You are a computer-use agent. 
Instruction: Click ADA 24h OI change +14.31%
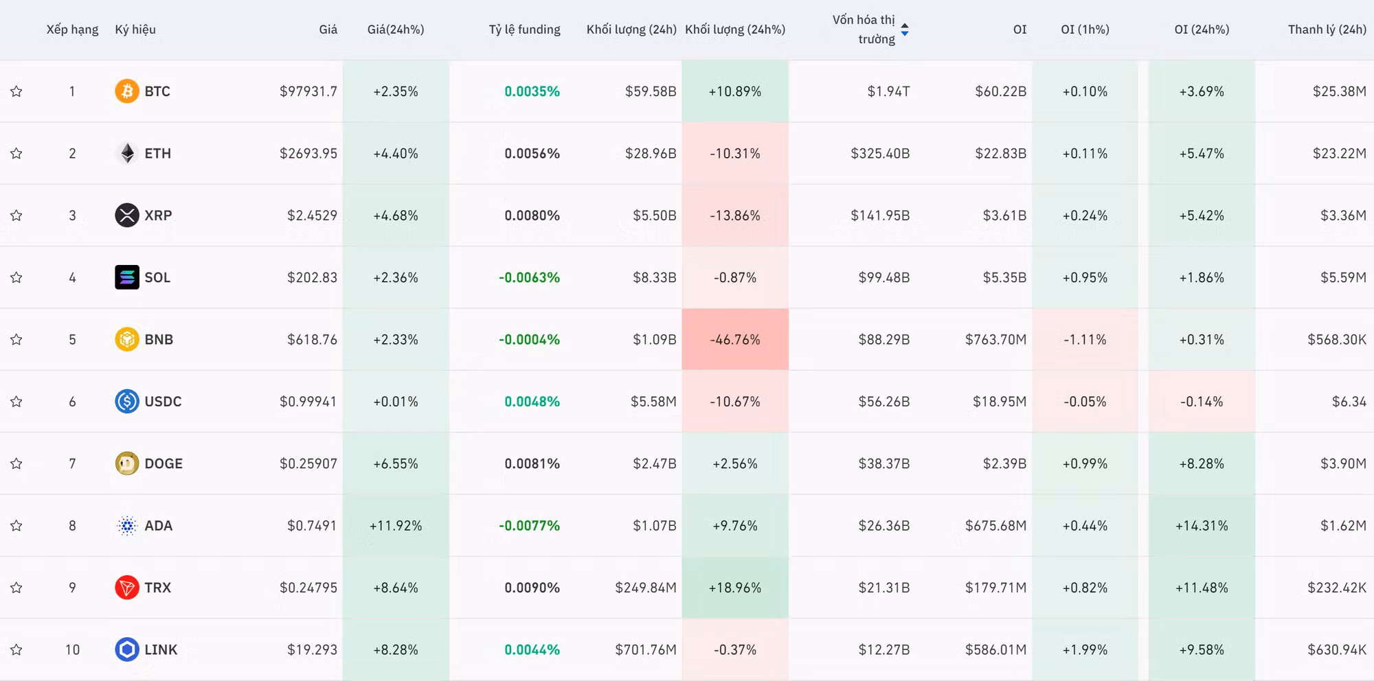pos(1202,526)
